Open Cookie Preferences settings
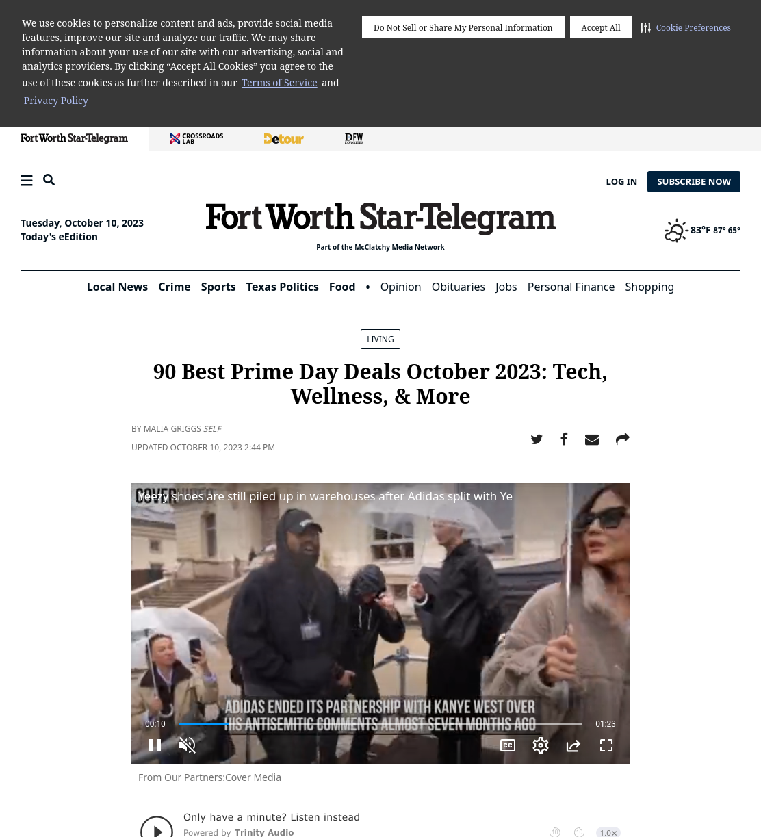 pyautogui.click(x=686, y=28)
